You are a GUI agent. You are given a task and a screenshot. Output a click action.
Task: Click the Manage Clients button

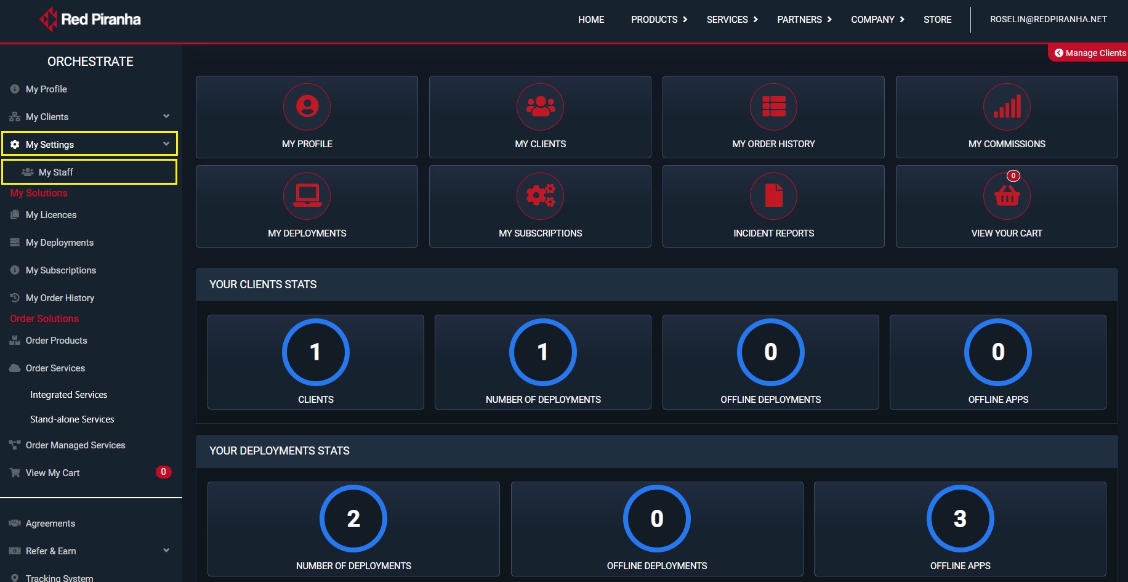[x=1089, y=53]
